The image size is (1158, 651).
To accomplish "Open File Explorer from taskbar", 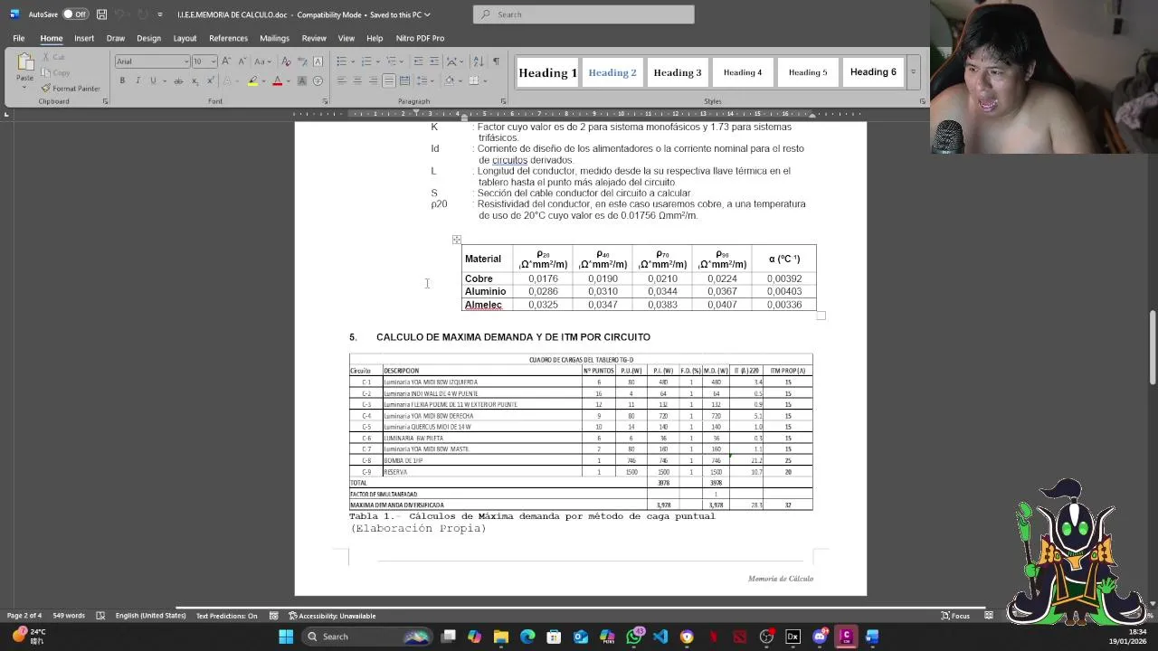I will pos(501,637).
